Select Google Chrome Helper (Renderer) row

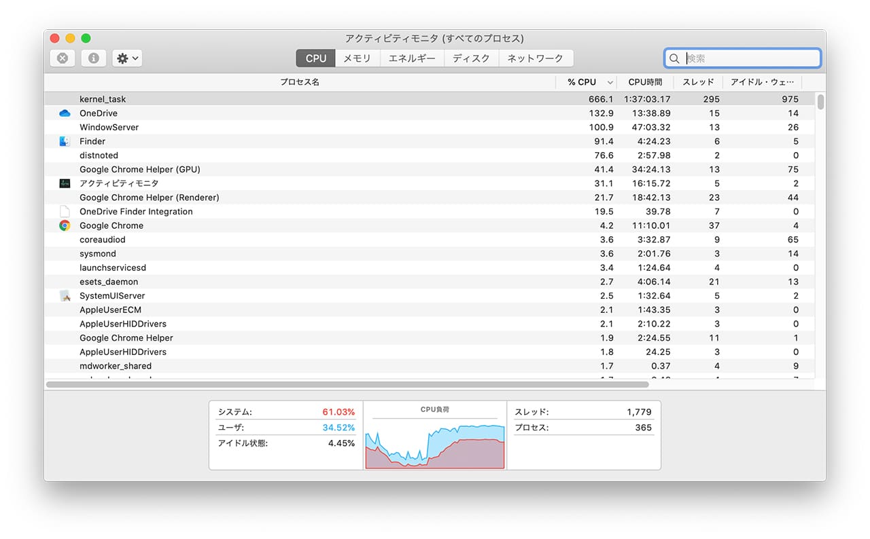pyautogui.click(x=430, y=198)
